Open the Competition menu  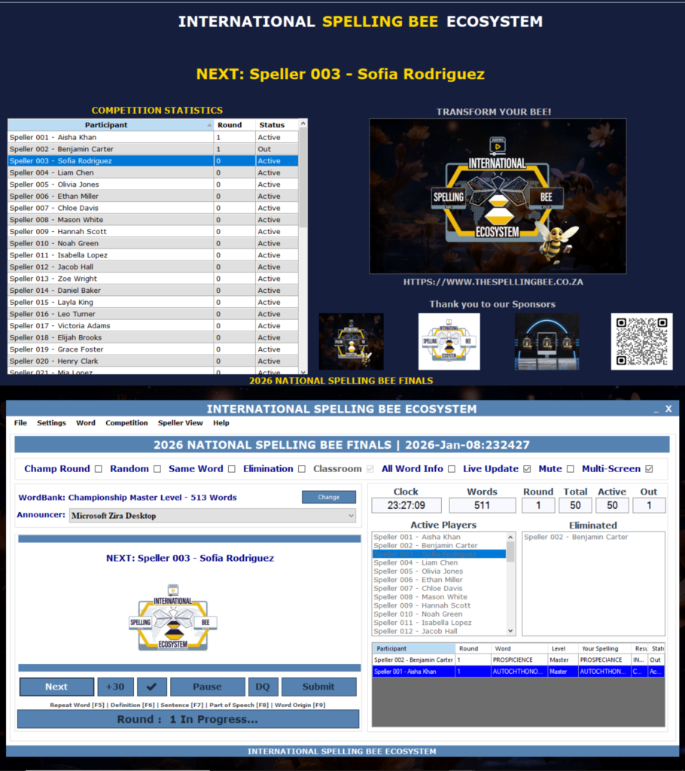pyautogui.click(x=126, y=423)
